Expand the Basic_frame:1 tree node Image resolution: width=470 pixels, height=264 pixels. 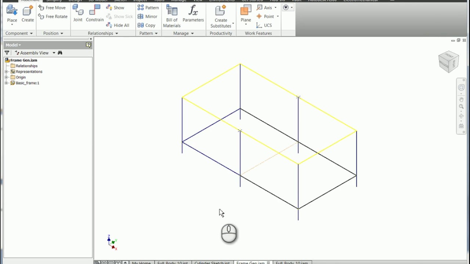point(6,83)
